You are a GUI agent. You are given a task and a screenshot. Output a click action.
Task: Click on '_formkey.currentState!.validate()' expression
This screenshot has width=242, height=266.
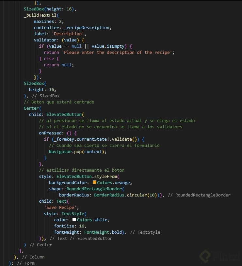[x=95, y=139]
